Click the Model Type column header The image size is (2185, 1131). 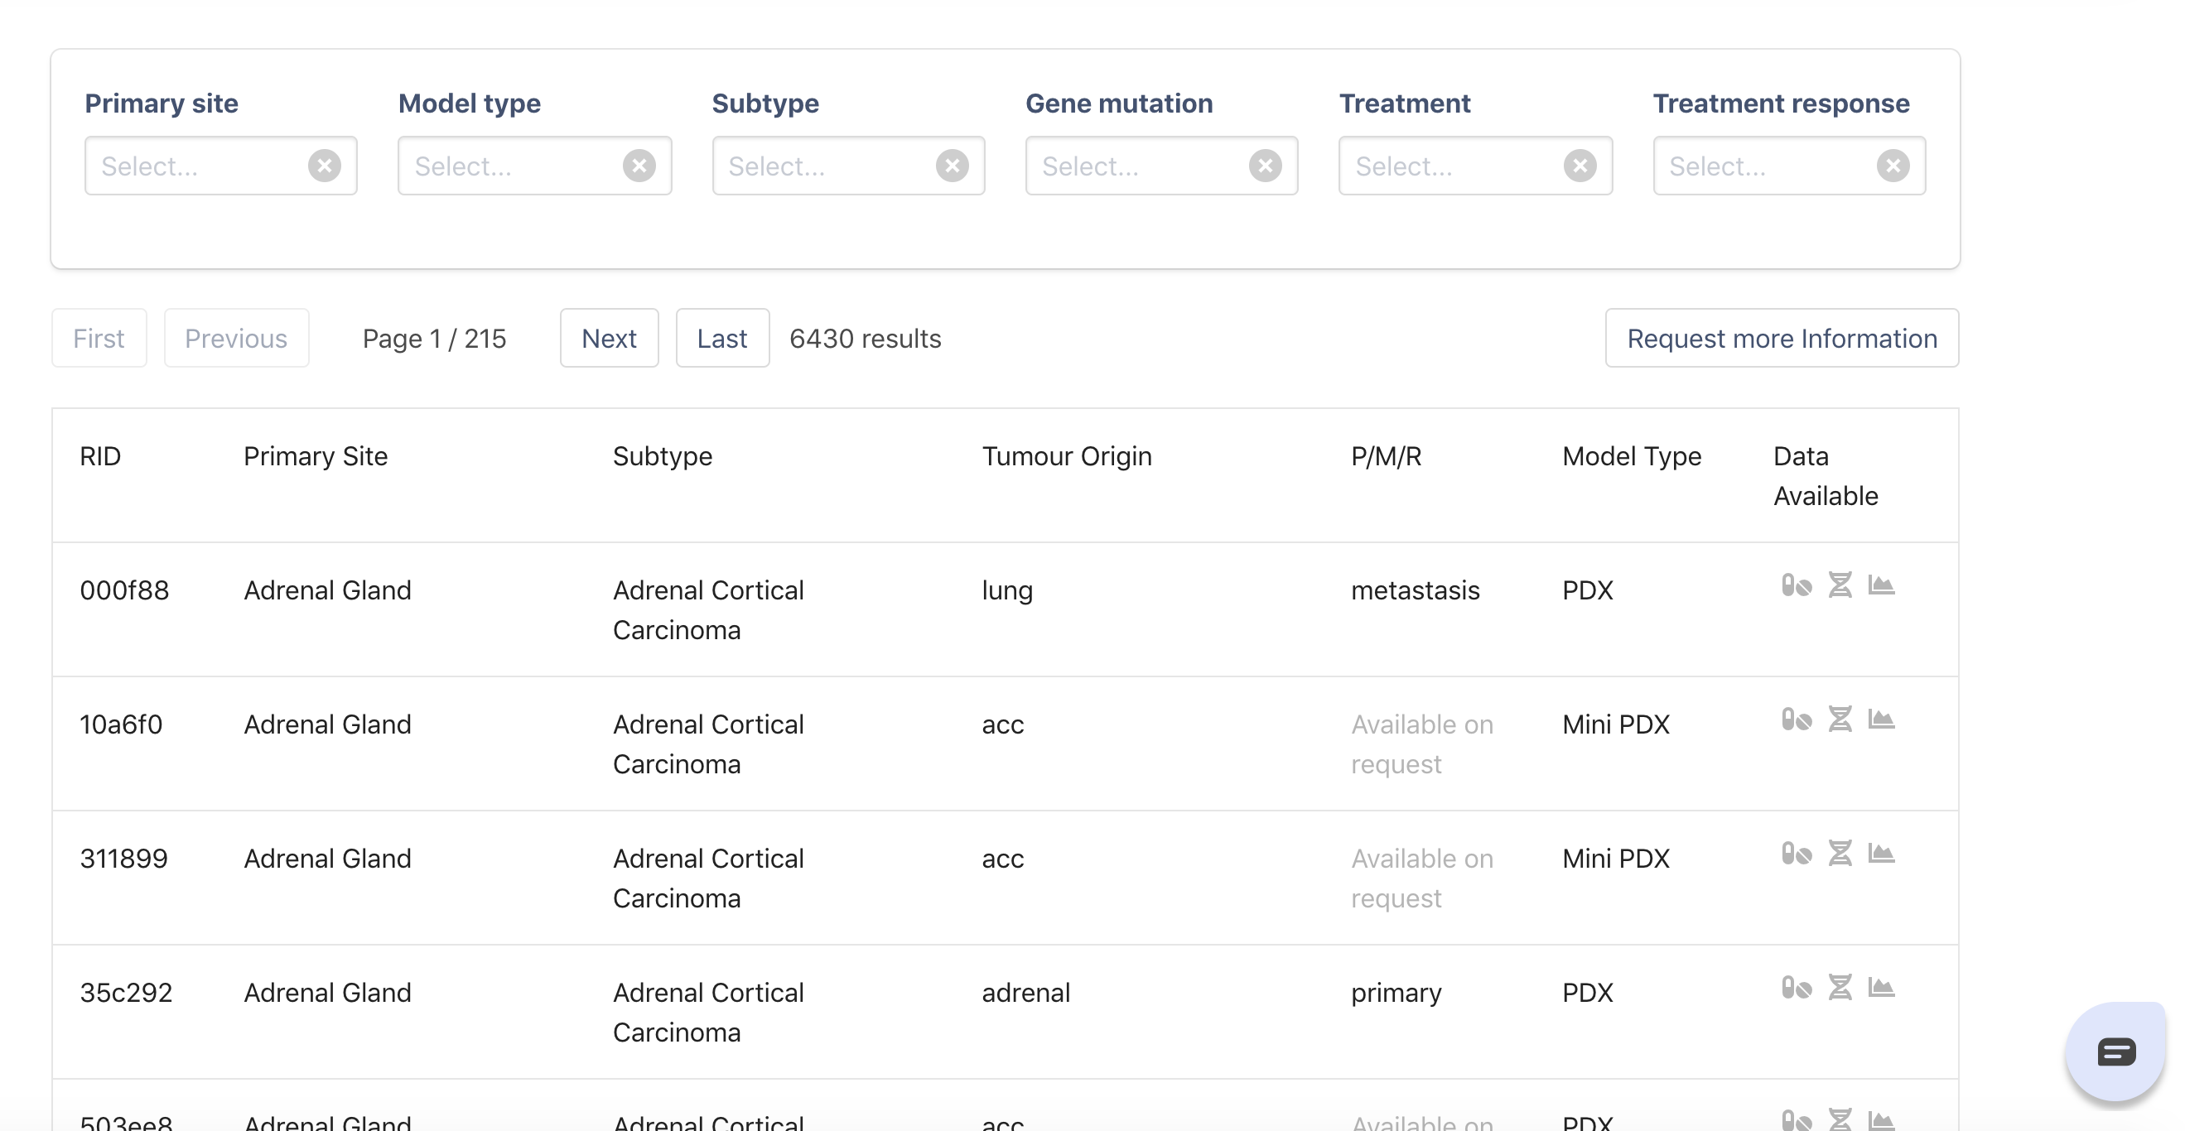[x=1631, y=456]
